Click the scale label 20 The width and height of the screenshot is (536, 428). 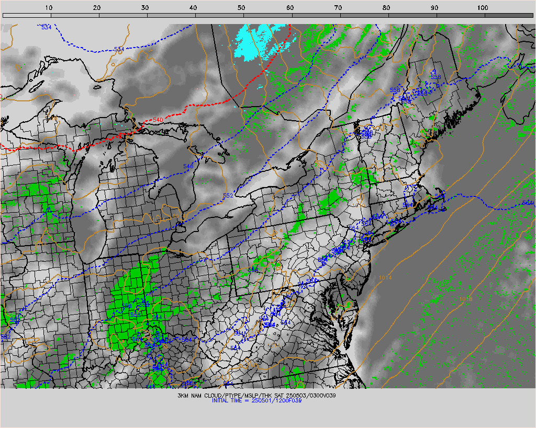pos(97,8)
